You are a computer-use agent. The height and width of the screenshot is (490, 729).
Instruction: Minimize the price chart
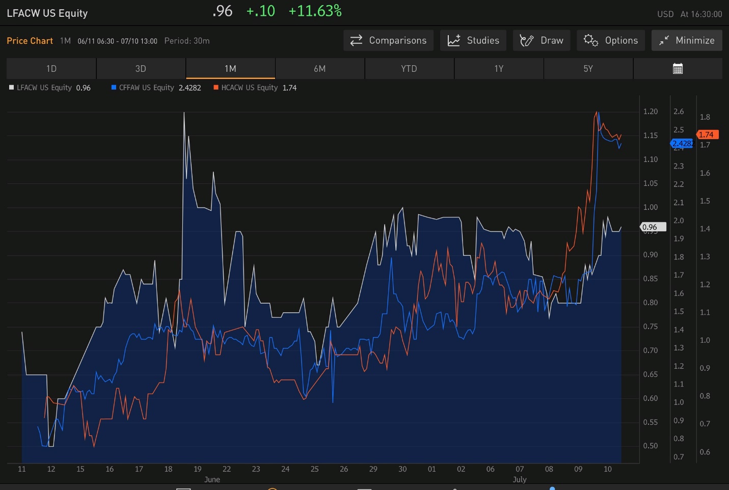tap(686, 40)
